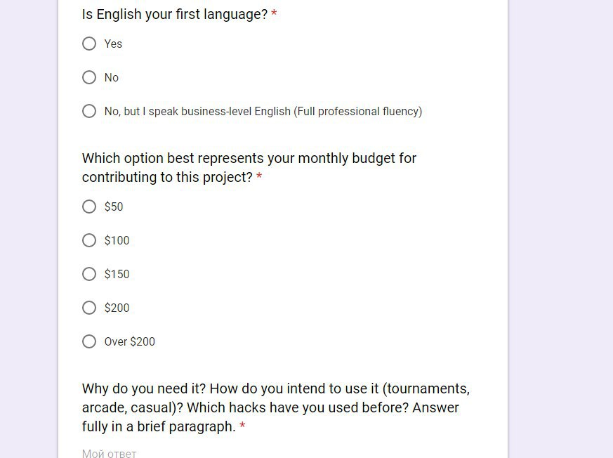Choose the $100 budget radio button
Viewport: 613px width, 458px height.
(89, 240)
